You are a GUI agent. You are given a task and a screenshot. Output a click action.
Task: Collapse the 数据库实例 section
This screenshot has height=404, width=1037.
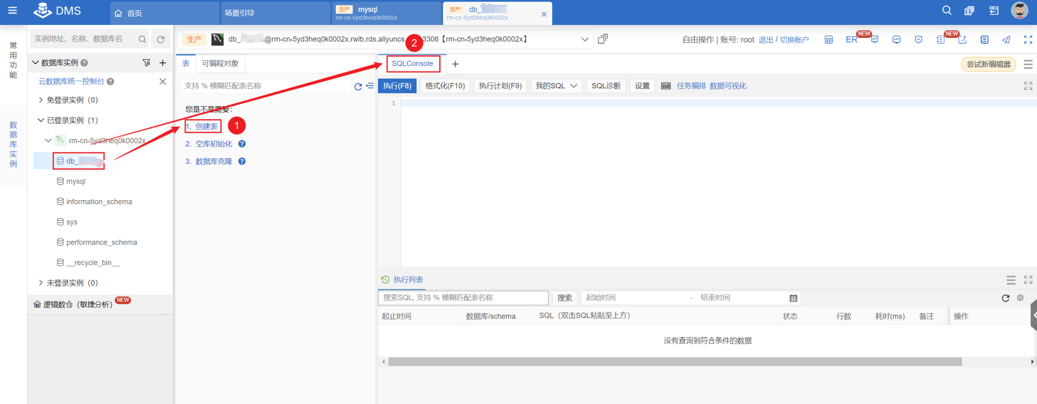[x=35, y=63]
